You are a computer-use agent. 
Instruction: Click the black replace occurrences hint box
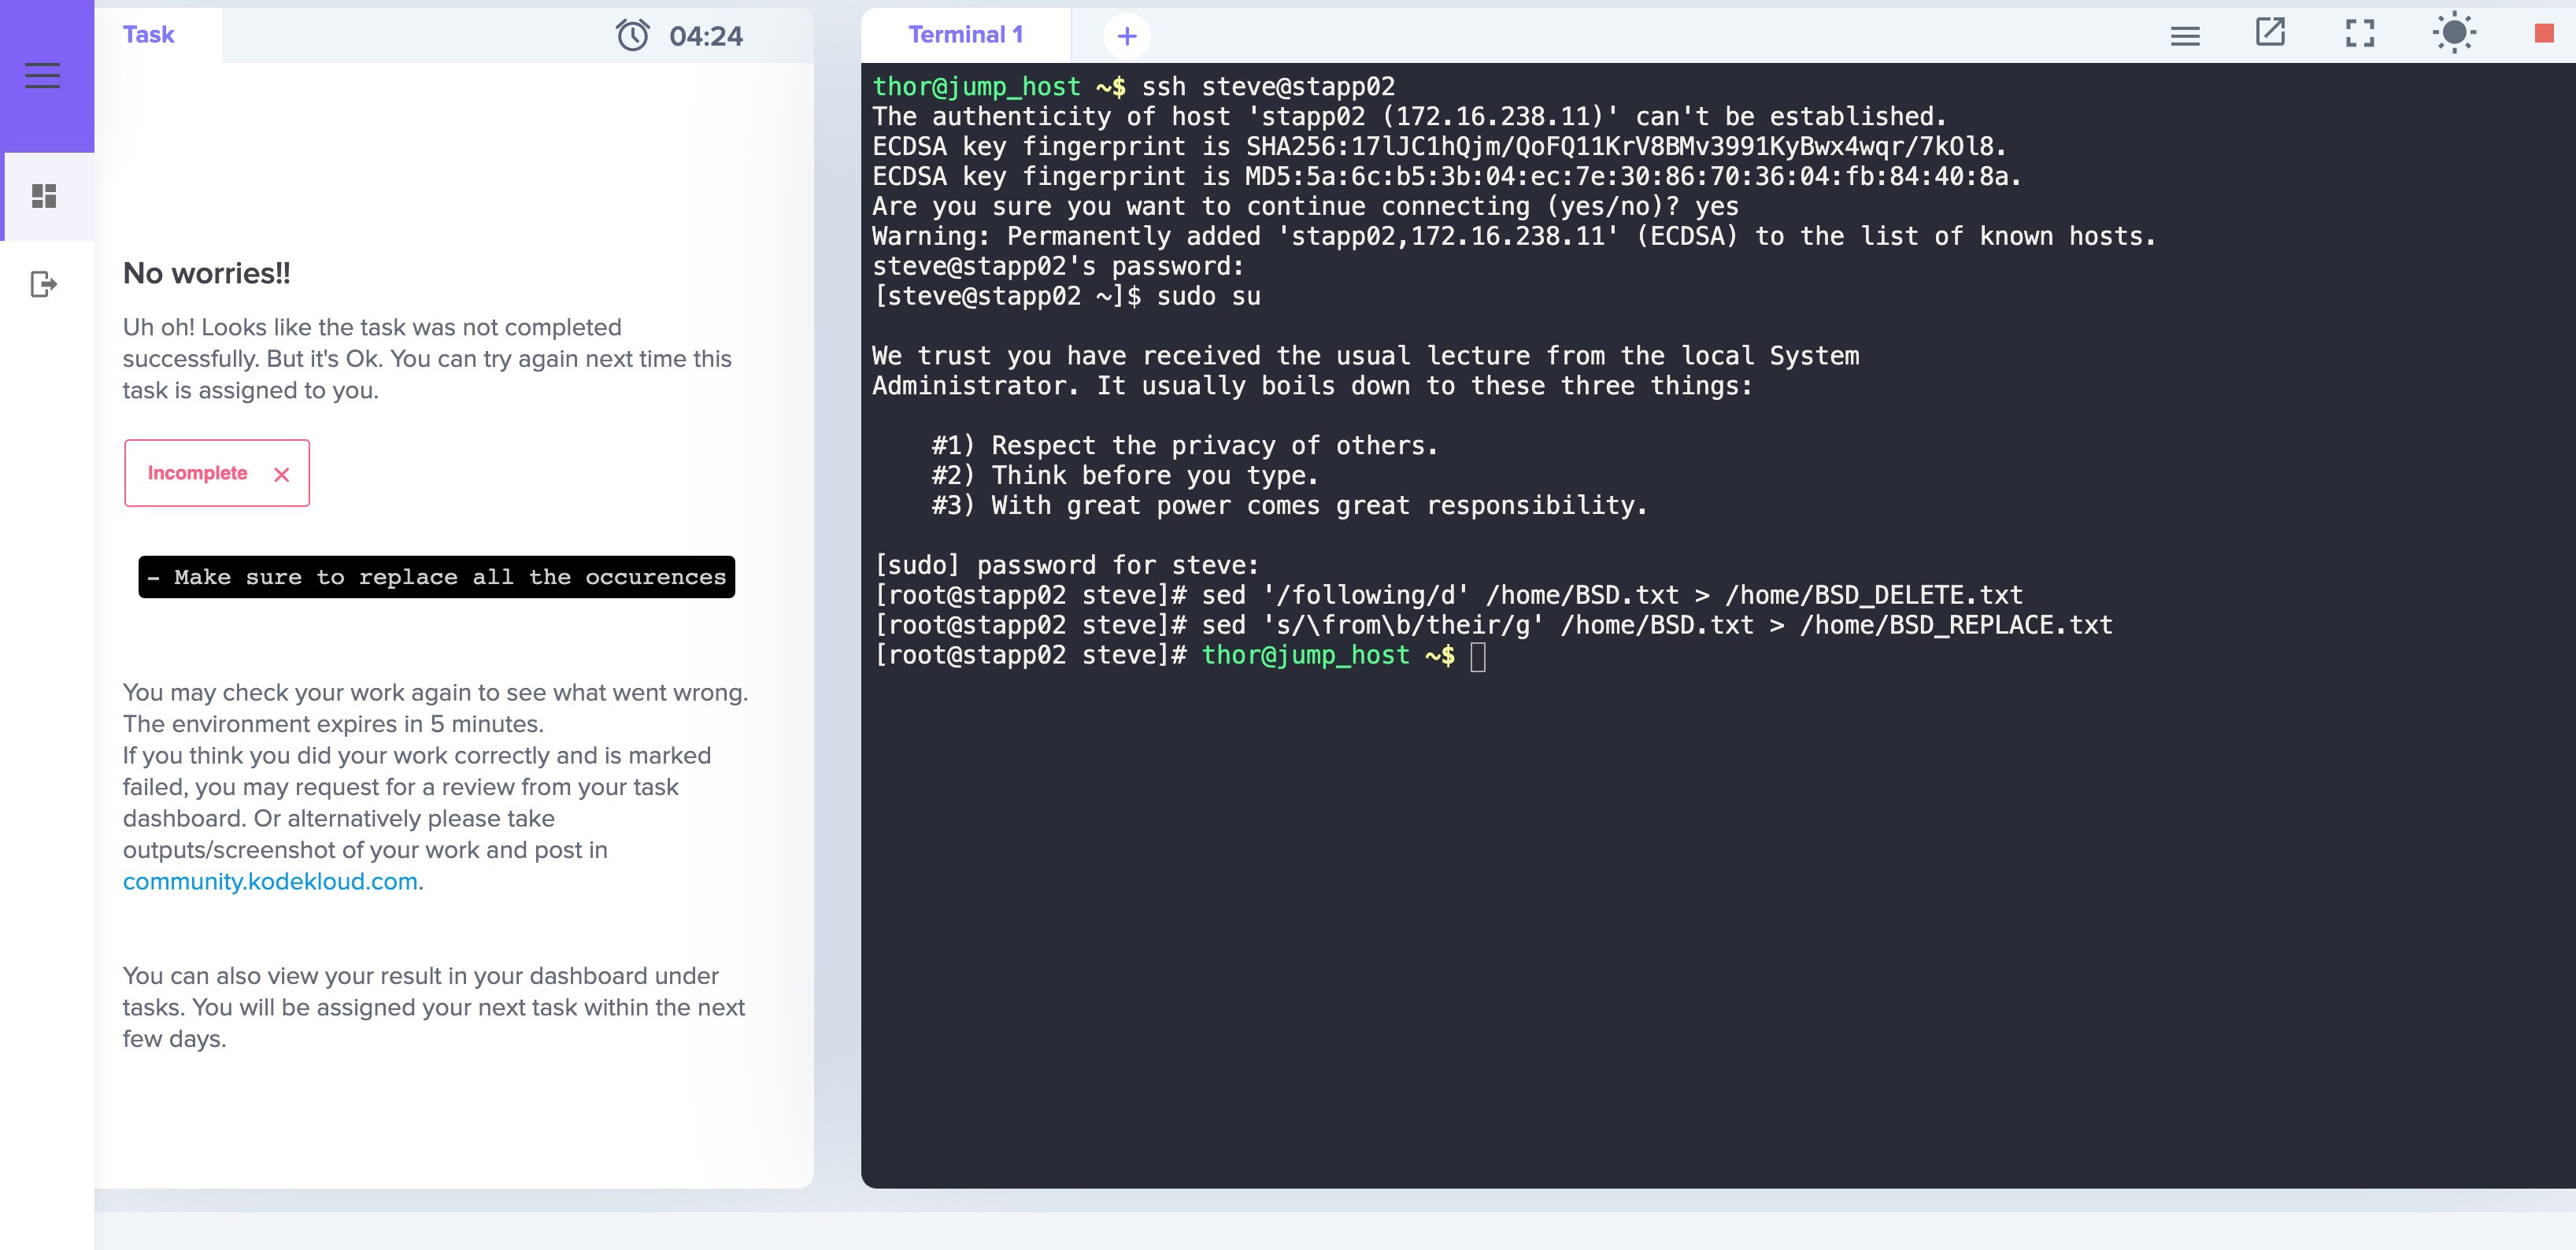click(x=436, y=577)
